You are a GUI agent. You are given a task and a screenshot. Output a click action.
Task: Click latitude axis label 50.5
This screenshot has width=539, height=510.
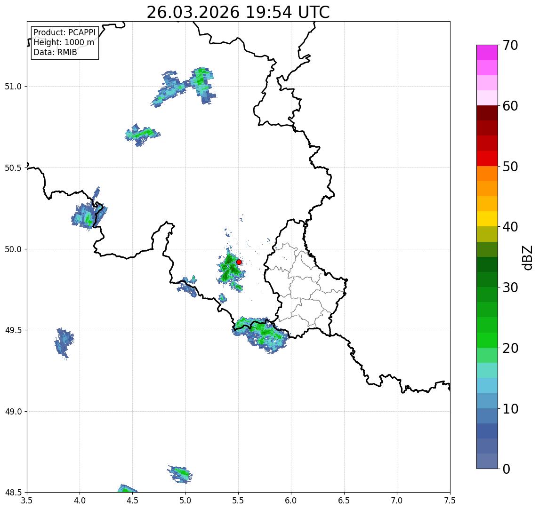coord(13,168)
